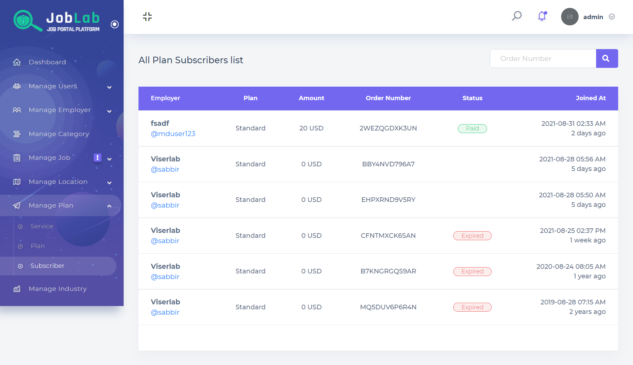
Task: Open the Subscriber menu item
Action: tap(47, 266)
